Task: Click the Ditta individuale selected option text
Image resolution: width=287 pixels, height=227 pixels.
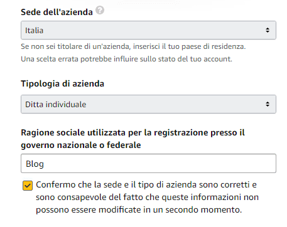Action: pos(56,105)
